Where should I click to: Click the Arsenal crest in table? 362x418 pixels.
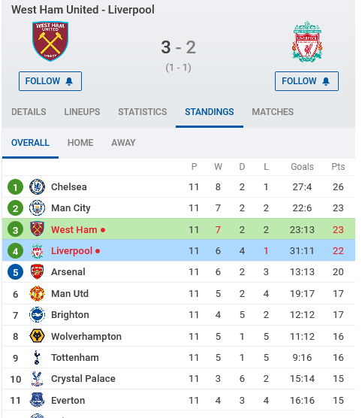(37, 272)
